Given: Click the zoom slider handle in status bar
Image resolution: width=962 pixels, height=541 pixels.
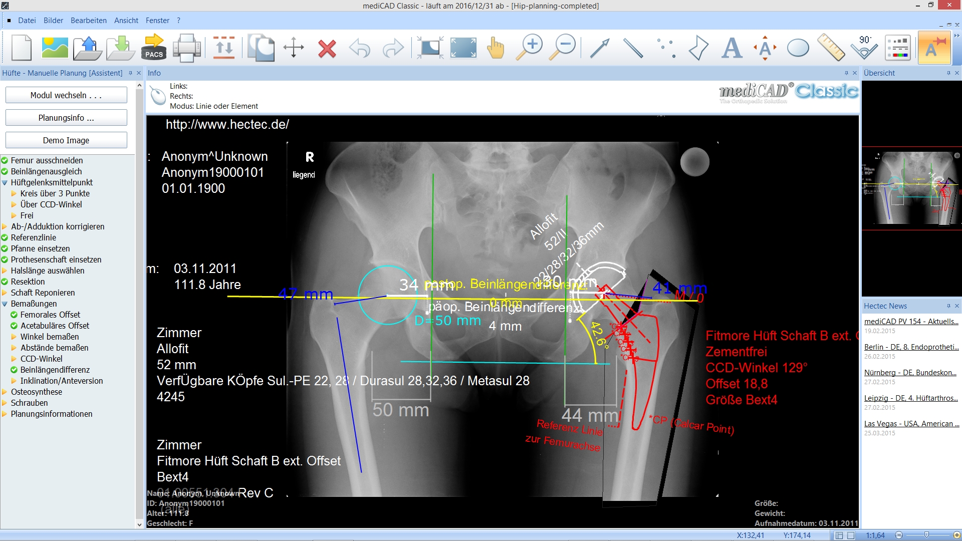Looking at the screenshot, I should 926,535.
